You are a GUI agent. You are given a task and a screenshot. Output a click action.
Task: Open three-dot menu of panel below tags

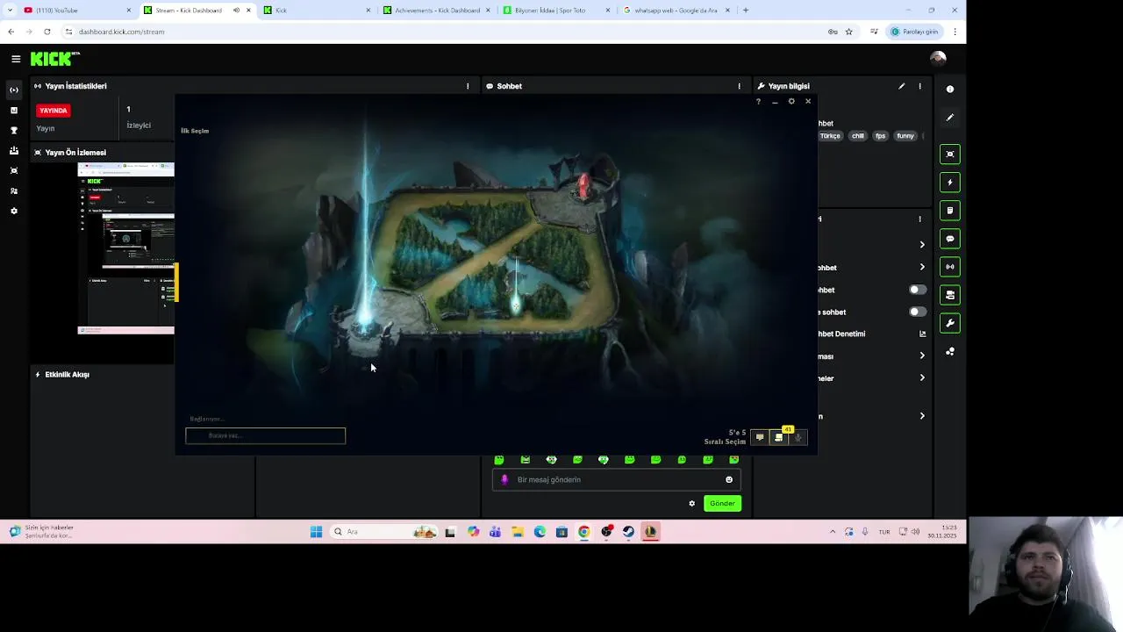click(919, 219)
